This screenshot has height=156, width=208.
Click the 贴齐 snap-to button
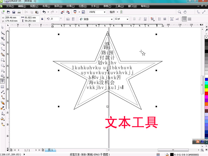coord(113,12)
